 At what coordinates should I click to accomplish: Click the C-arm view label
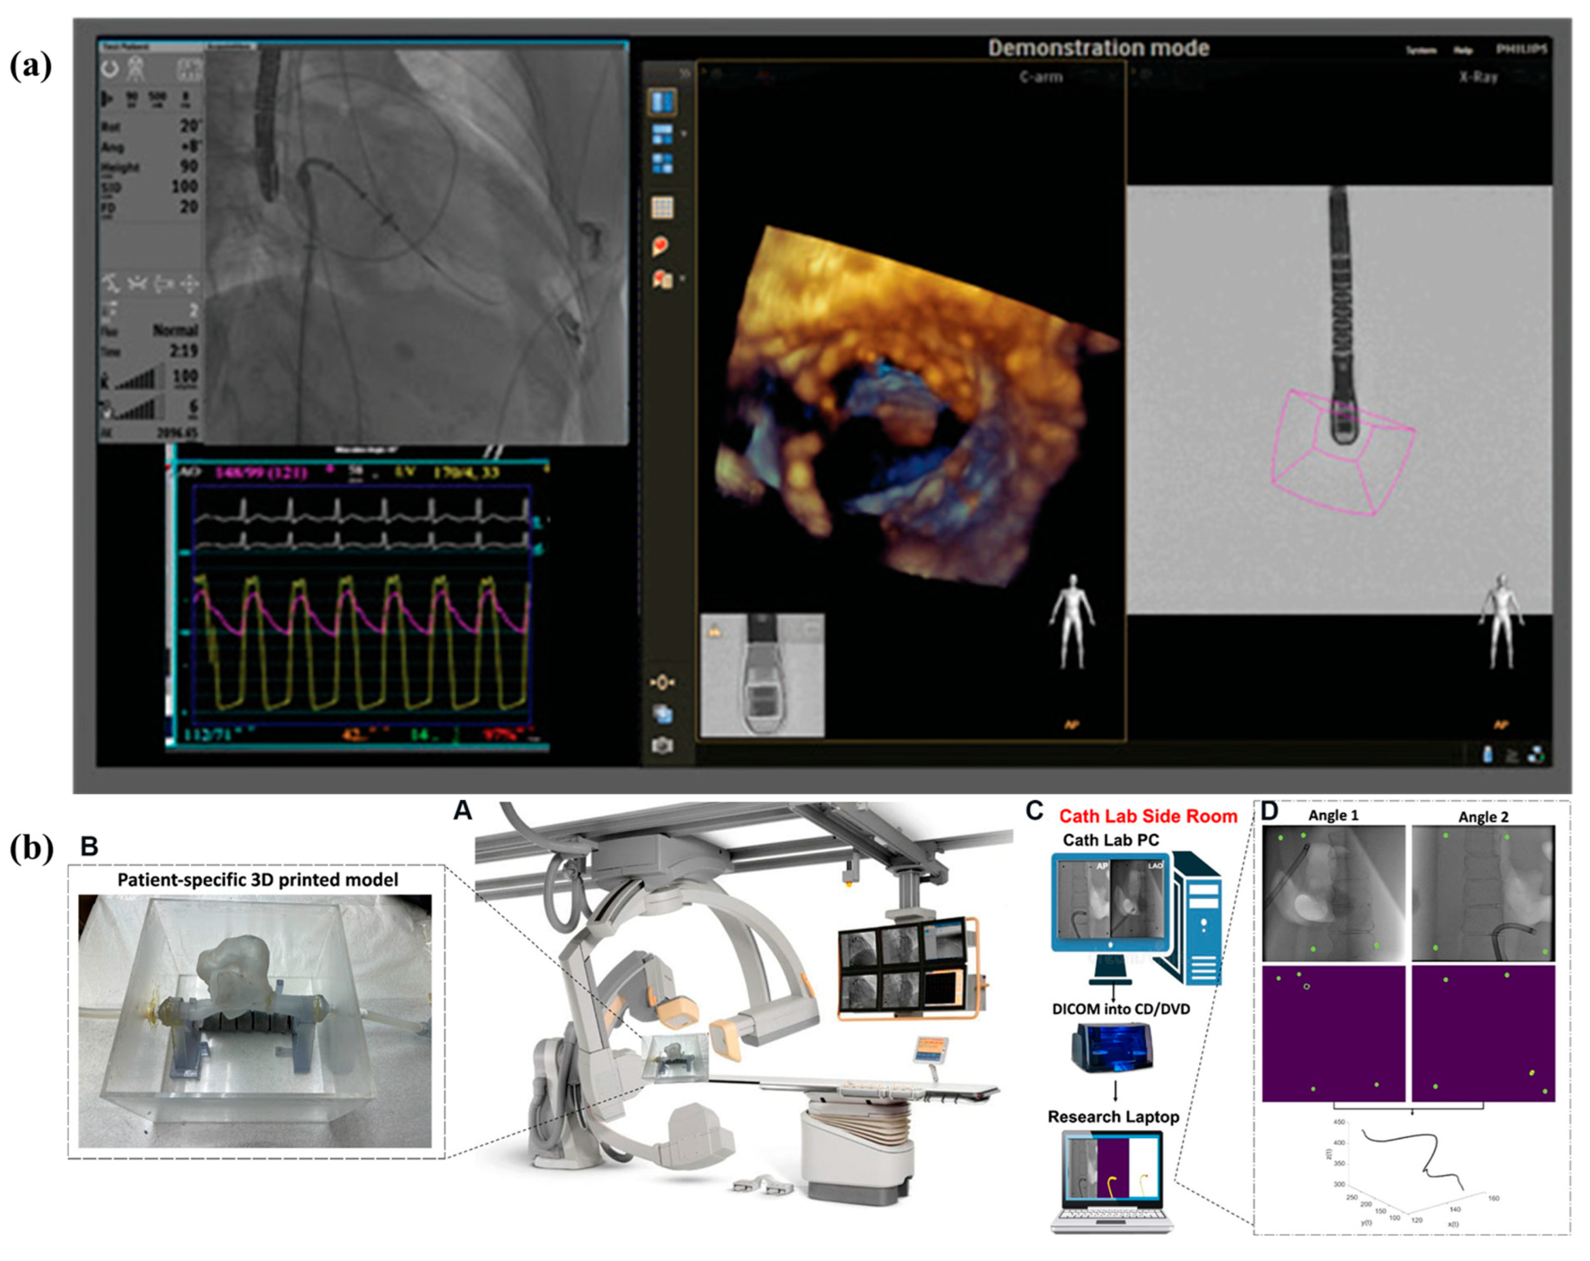[x=1040, y=76]
